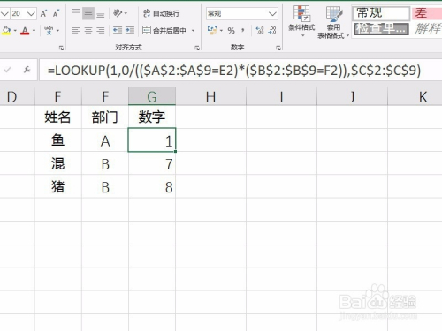Screen dimensions: 442x331
Task: Click the text orientation icon
Action: pos(118,13)
